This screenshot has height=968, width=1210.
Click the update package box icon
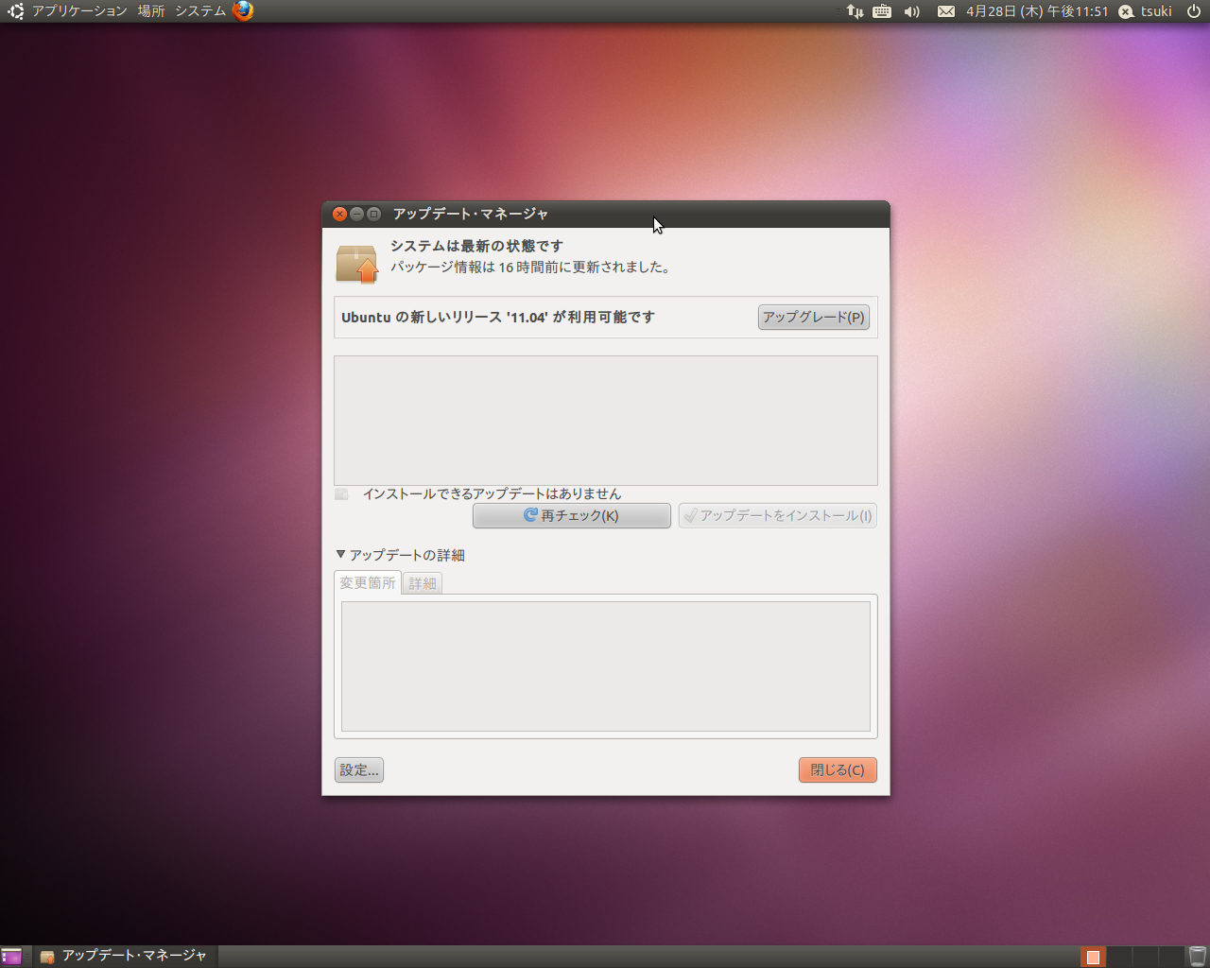356,264
